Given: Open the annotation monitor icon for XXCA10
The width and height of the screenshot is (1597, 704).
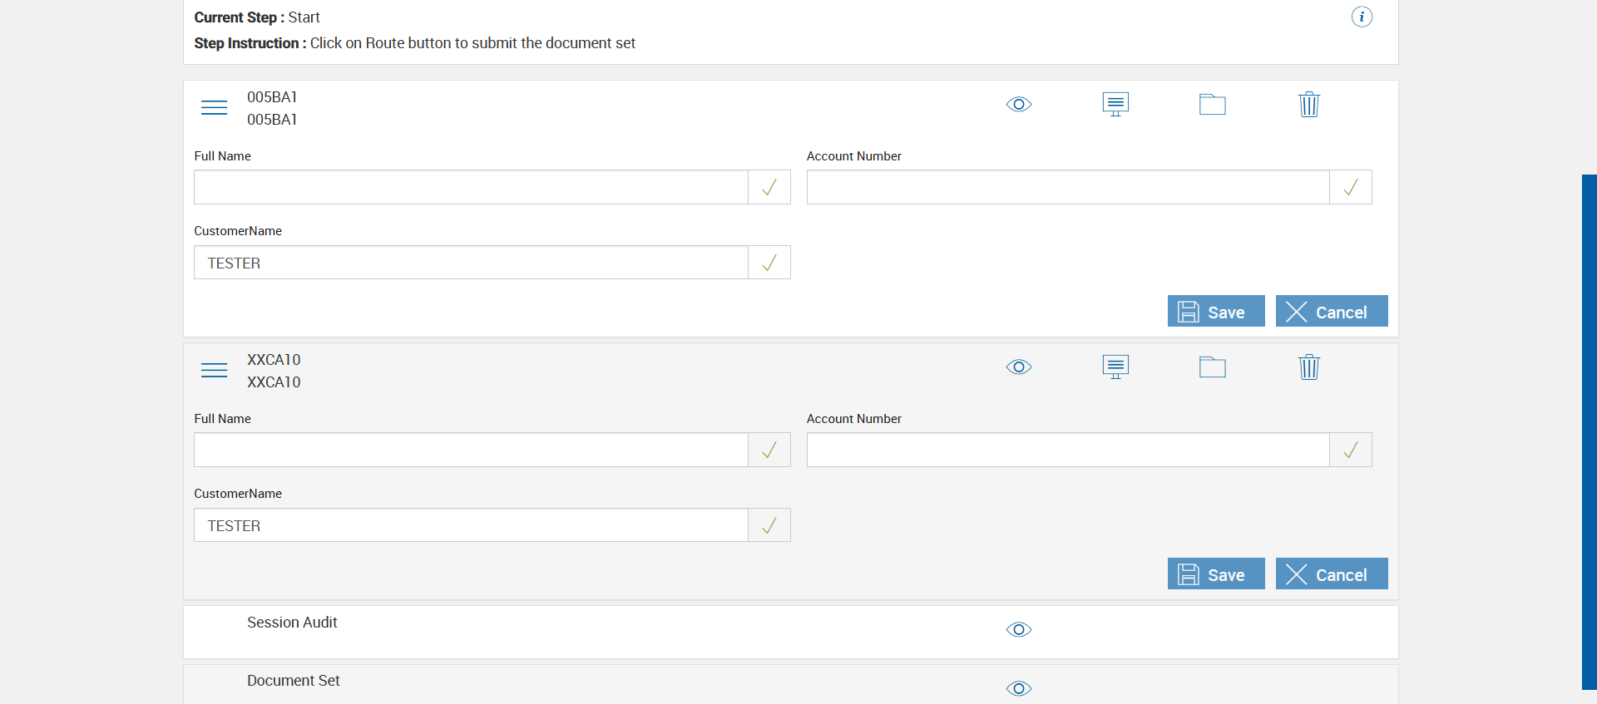Looking at the screenshot, I should tap(1115, 367).
